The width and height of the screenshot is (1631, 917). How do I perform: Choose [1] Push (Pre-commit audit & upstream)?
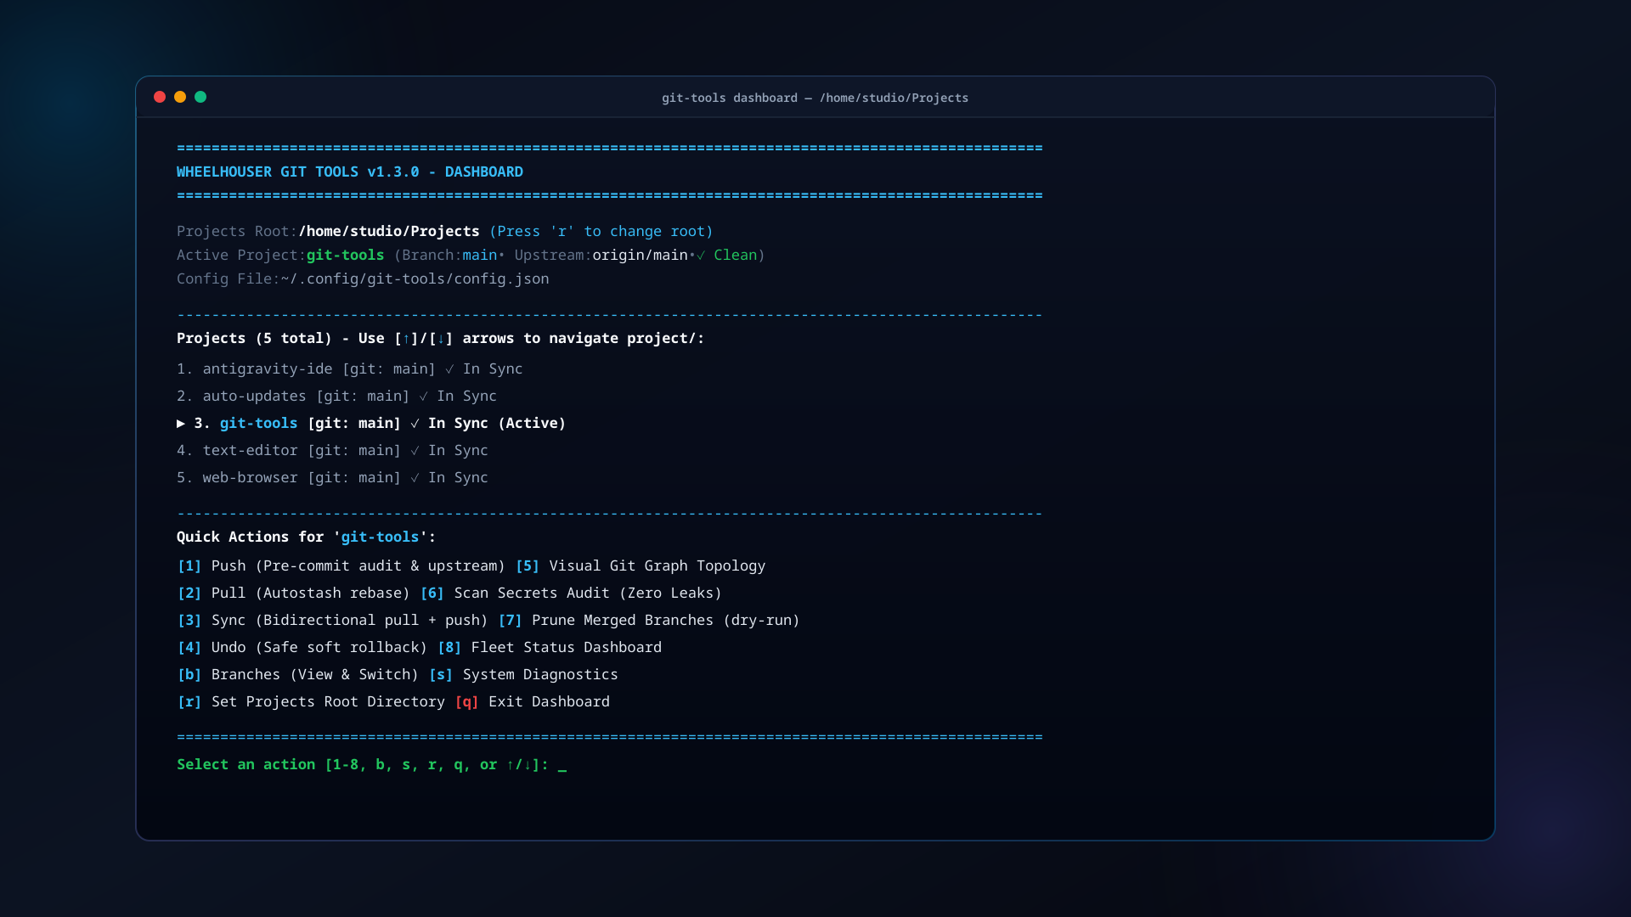(x=341, y=565)
